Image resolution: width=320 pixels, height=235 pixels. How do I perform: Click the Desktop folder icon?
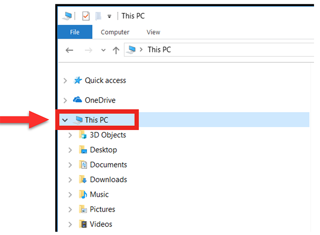83,150
